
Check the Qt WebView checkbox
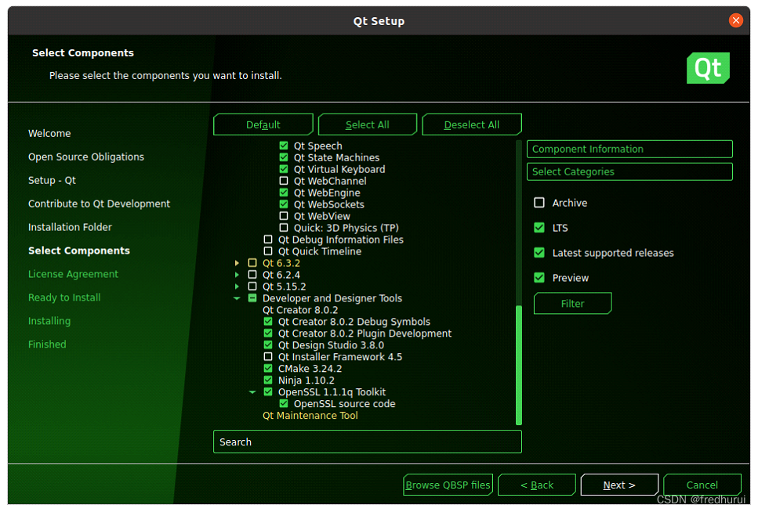(284, 216)
